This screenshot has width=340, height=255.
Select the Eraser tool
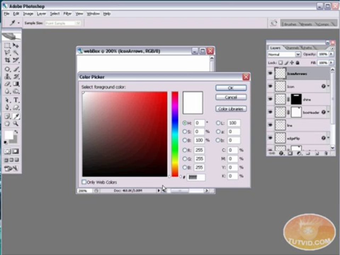coord(7,84)
